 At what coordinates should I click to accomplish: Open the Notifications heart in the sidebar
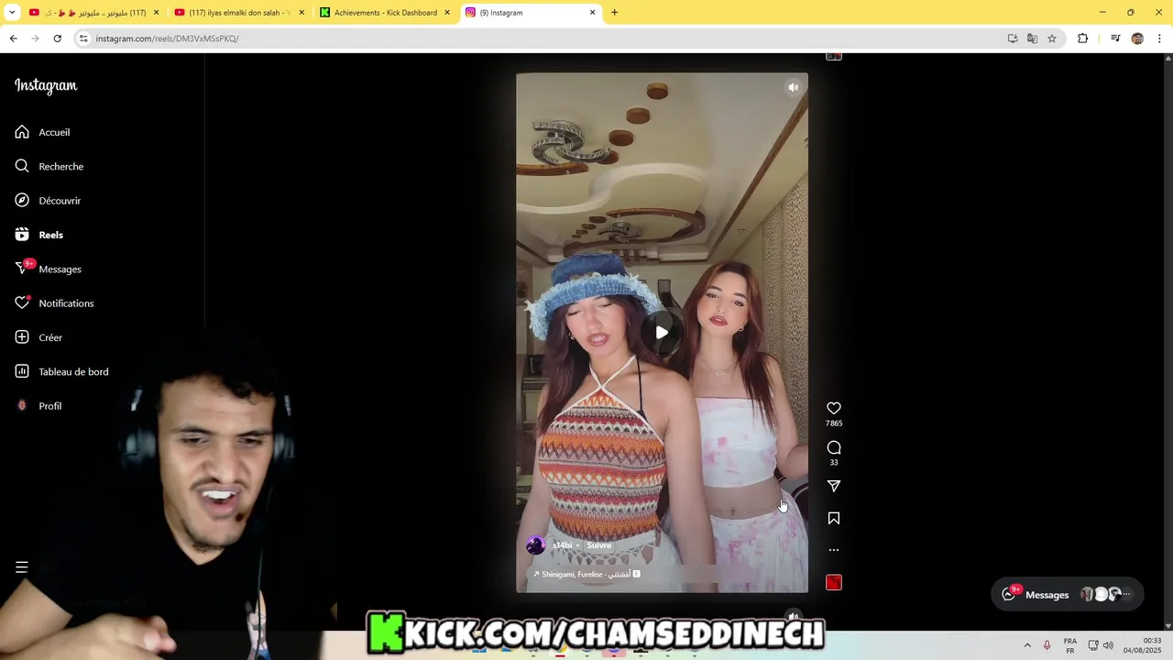tap(22, 303)
